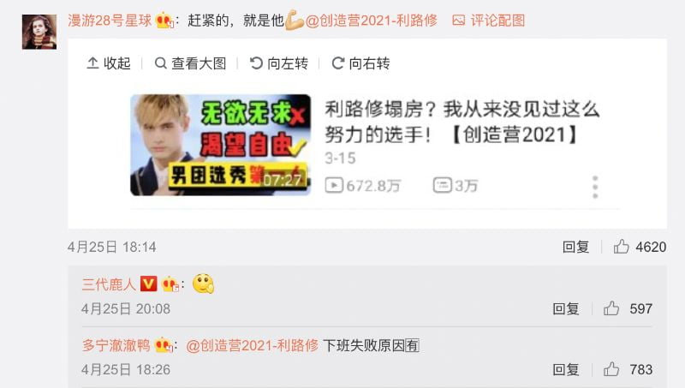Click the 3万 comment count icon
Viewport: 685px width, 388px height.
[442, 185]
